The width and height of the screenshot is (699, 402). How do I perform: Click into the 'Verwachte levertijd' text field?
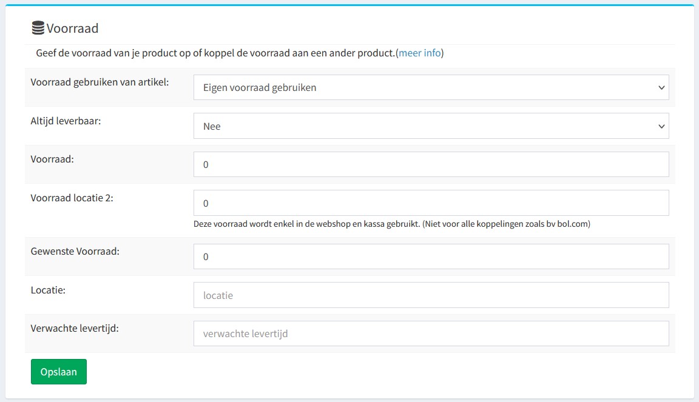431,333
